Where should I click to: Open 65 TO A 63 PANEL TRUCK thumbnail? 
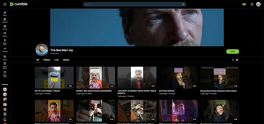(54, 77)
